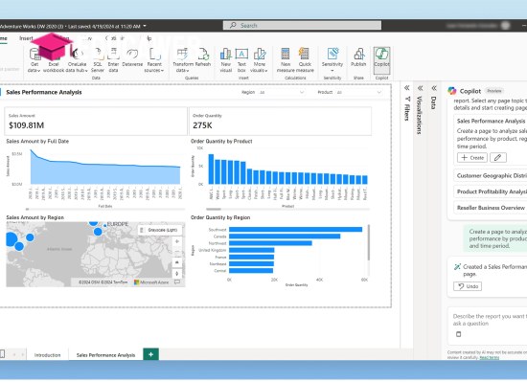
Task: Open the OneLake data hub
Action: pos(77,60)
